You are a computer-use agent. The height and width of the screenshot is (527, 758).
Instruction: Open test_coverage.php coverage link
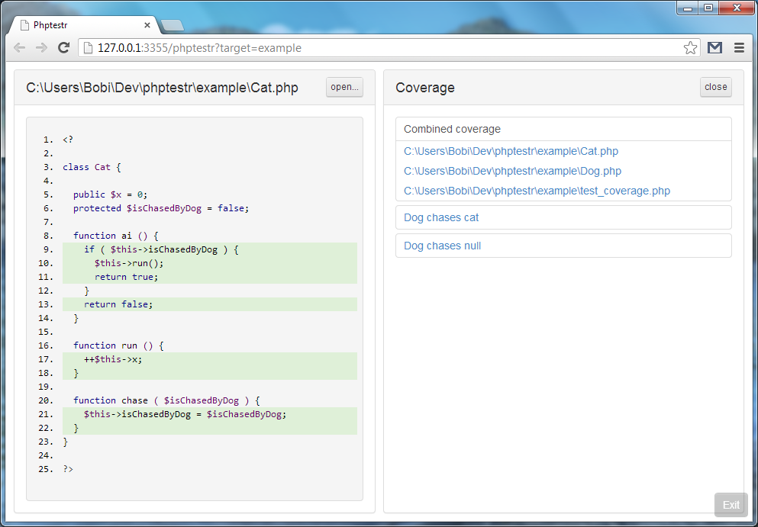pyautogui.click(x=537, y=191)
